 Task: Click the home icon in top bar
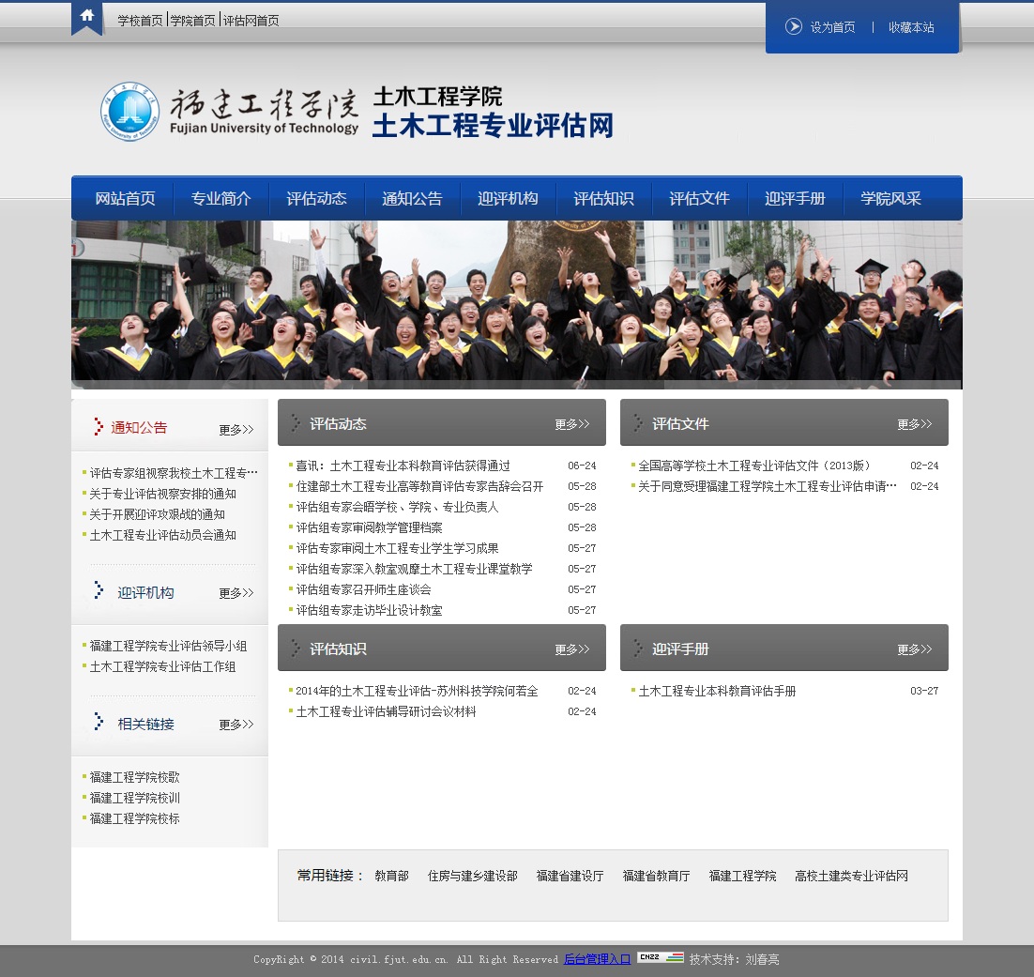coord(86,16)
